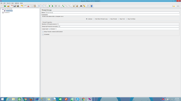181x101 pixels.
Task: Launch Firefox from the taskbar
Action: point(31,99)
